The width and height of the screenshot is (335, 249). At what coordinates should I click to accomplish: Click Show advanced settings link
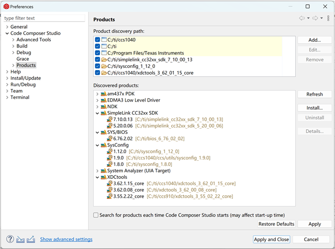coord(66,239)
